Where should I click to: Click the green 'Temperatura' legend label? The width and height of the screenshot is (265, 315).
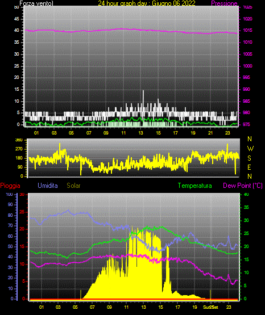195,186
